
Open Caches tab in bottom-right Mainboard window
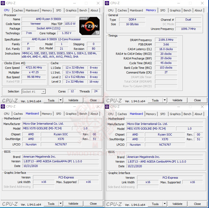(122, 114)
